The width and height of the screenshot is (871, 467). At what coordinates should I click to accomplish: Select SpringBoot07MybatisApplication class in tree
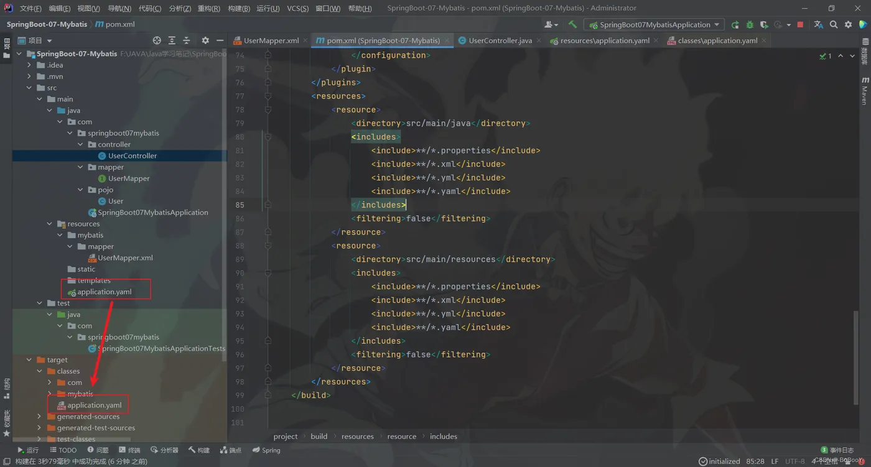(149, 212)
